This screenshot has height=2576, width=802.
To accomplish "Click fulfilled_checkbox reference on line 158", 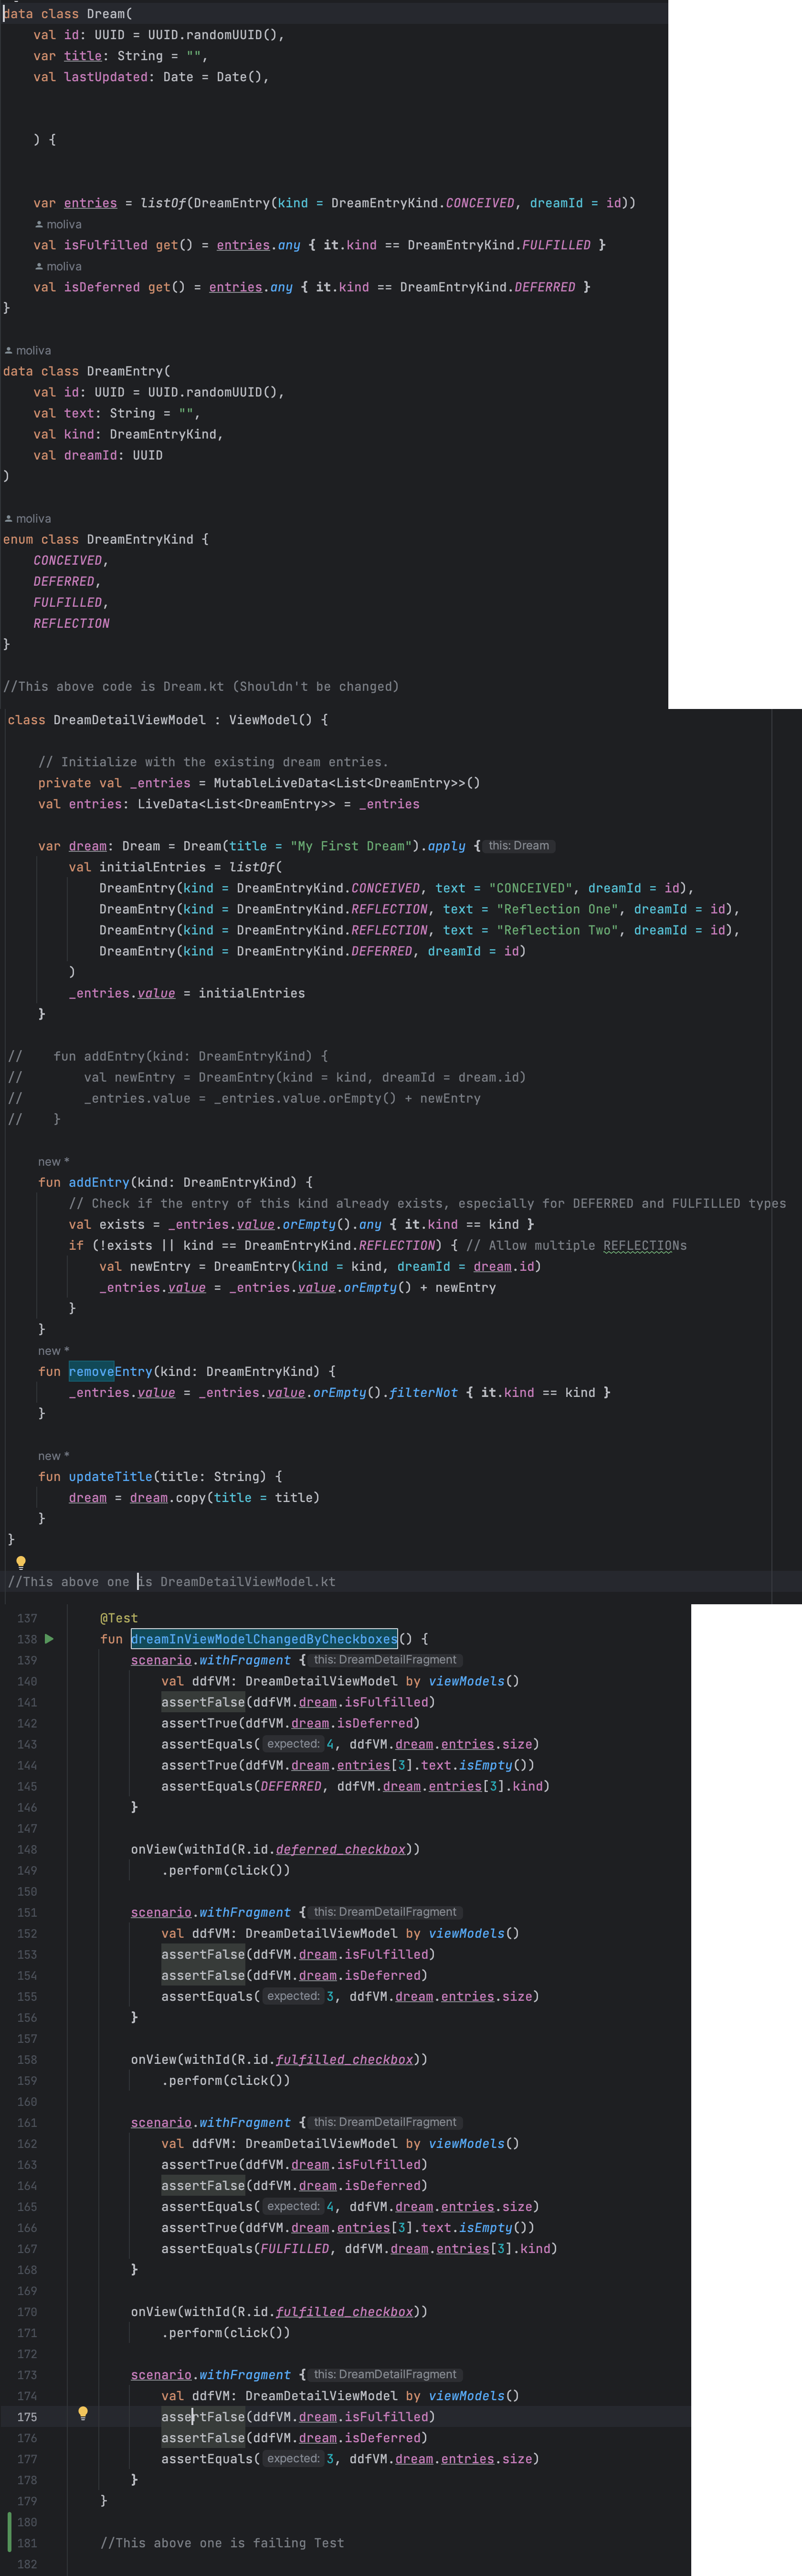I will 345,2059.
